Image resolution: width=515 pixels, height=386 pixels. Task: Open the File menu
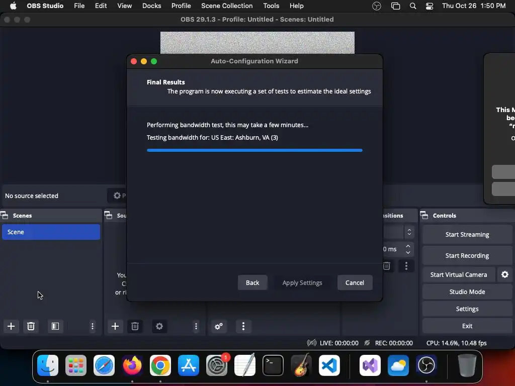coord(79,6)
